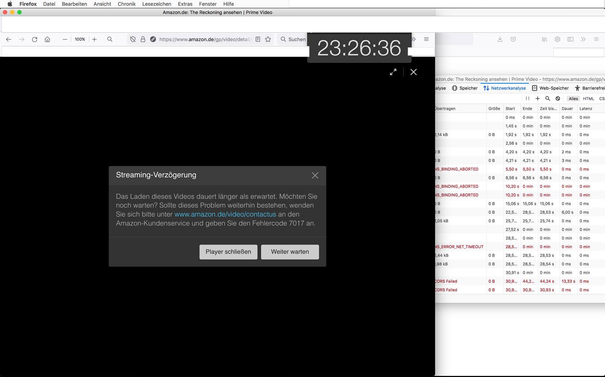This screenshot has width=605, height=377.
Task: Sort by the Übertragen column header
Action: (461, 109)
